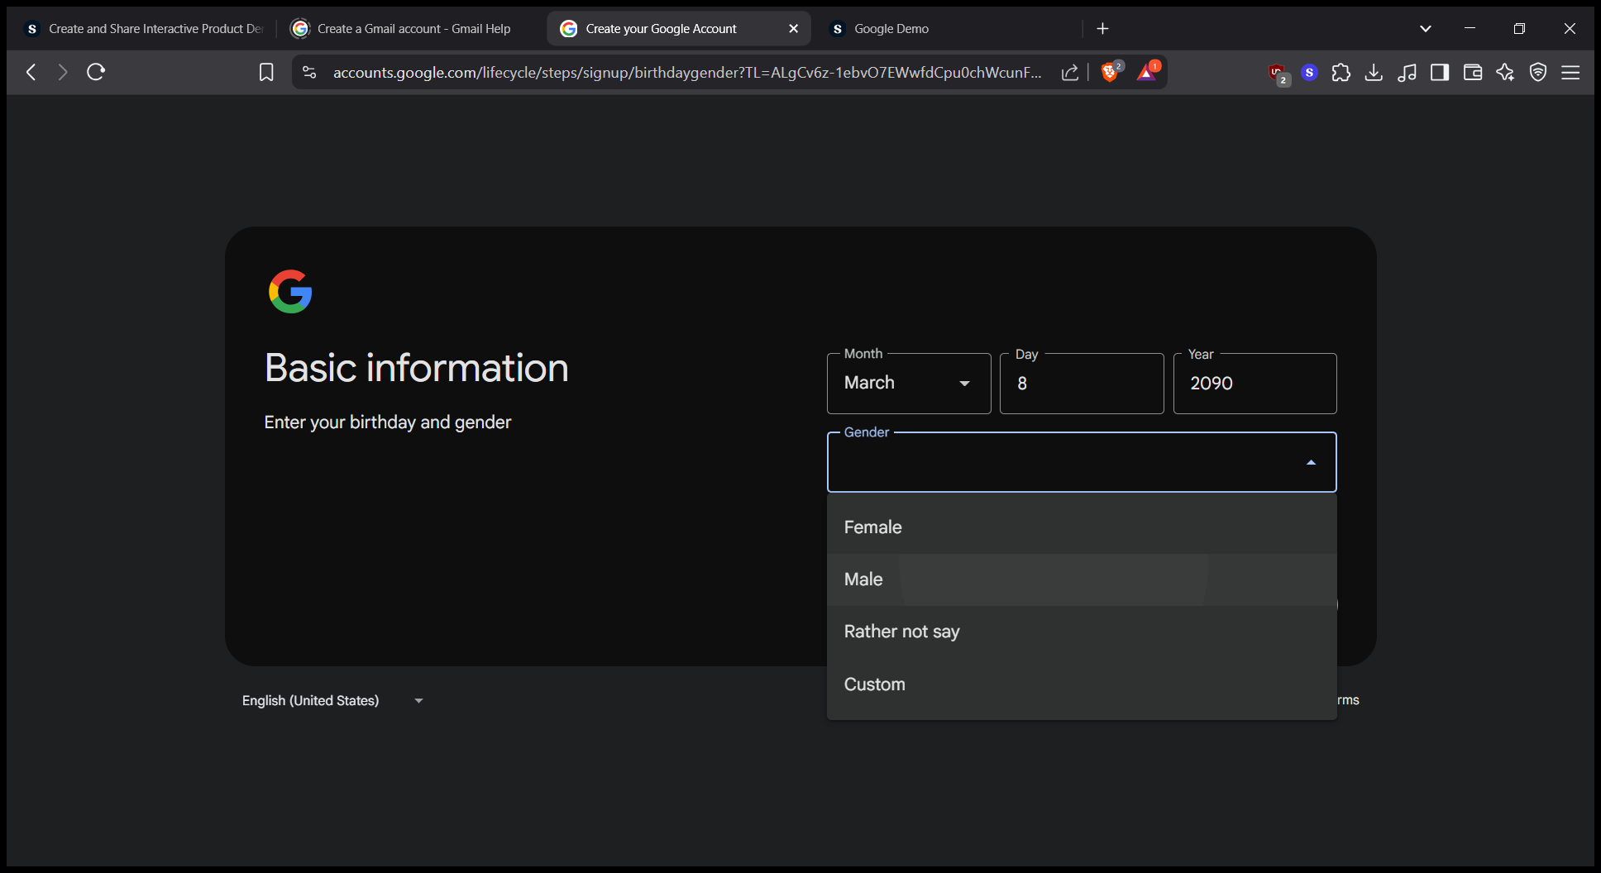1601x873 pixels.
Task: Reload the current page
Action: coord(96,72)
